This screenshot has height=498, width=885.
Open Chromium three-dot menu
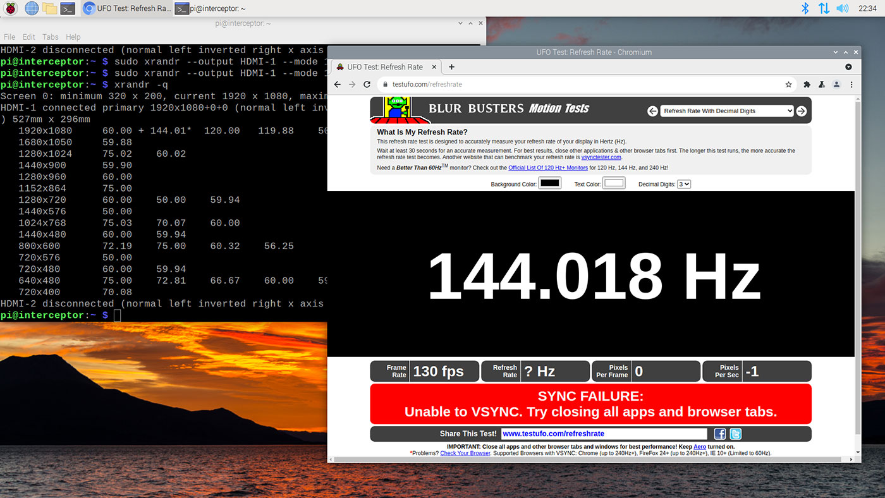click(x=851, y=84)
